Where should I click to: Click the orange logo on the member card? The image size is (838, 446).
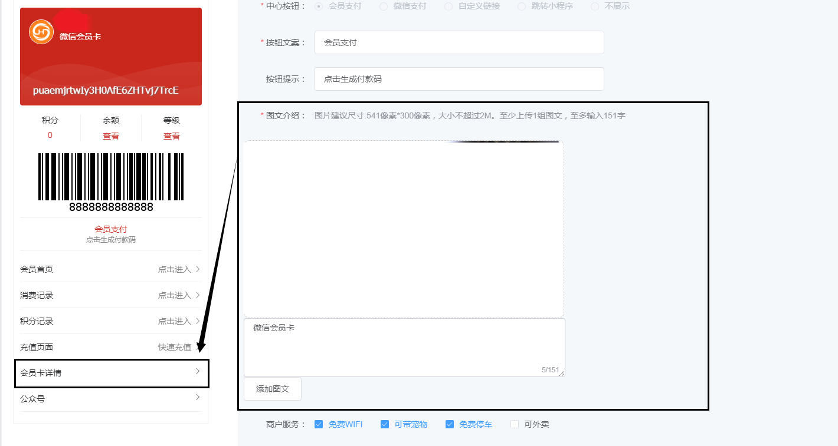pyautogui.click(x=41, y=32)
